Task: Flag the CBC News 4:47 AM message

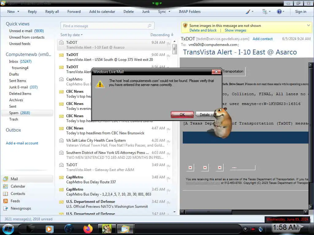Action: (168, 129)
